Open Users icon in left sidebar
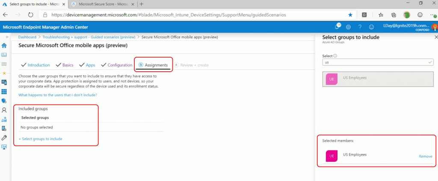 (x=4, y=110)
